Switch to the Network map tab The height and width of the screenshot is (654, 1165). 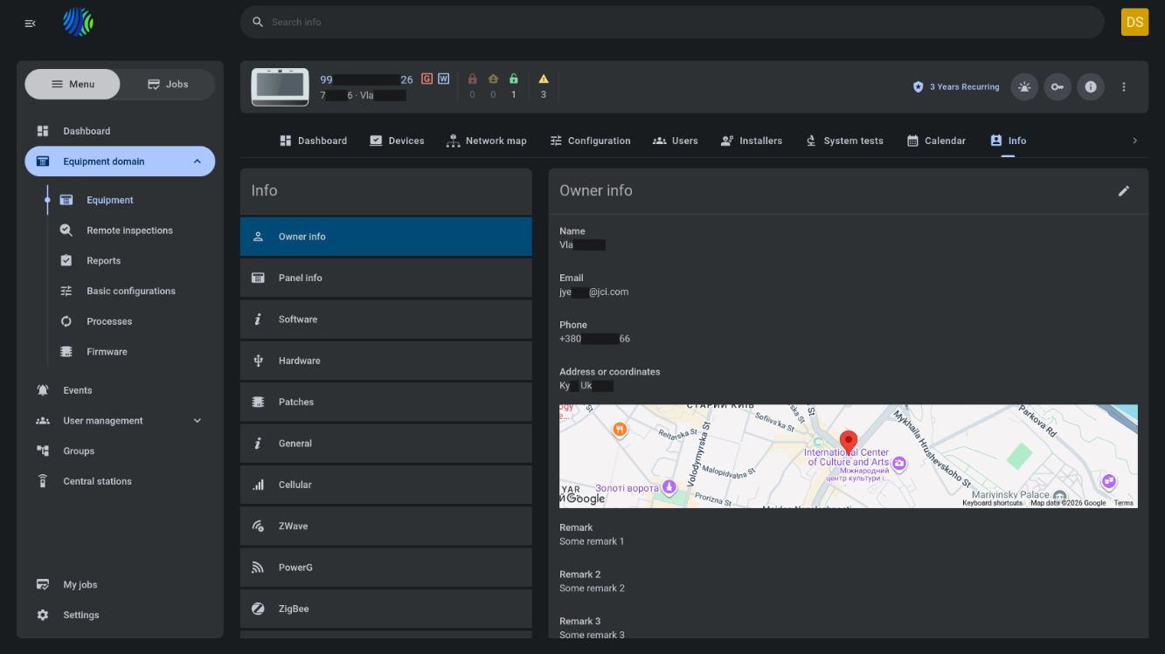486,141
